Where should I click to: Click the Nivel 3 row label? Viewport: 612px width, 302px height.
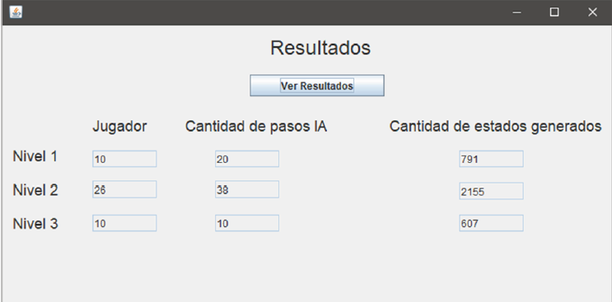pos(35,224)
